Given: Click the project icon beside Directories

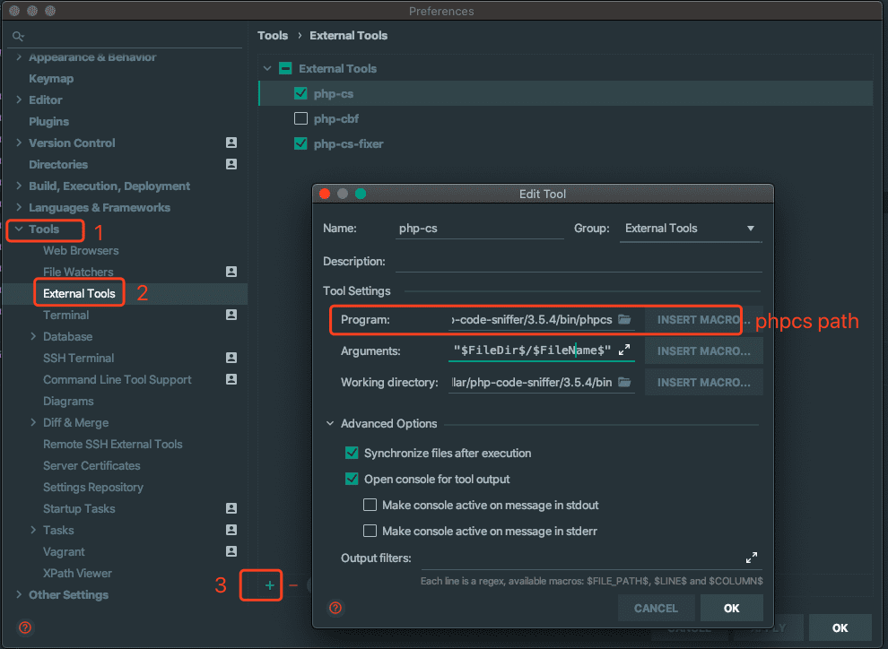Looking at the screenshot, I should click(231, 164).
